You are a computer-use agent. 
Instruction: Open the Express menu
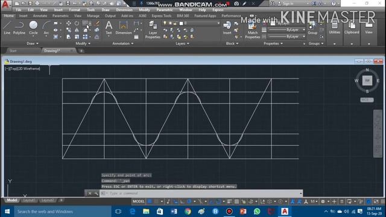tap(218, 10)
